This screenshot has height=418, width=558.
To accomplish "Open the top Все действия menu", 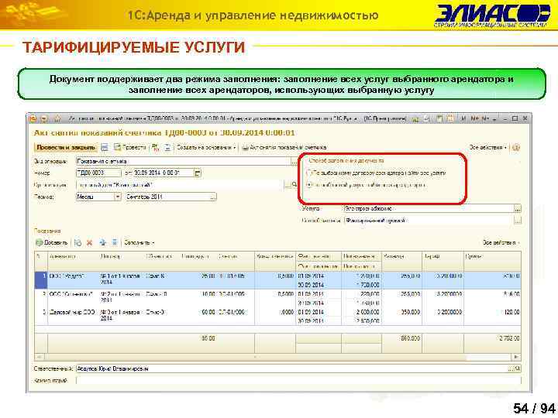I will [x=488, y=147].
